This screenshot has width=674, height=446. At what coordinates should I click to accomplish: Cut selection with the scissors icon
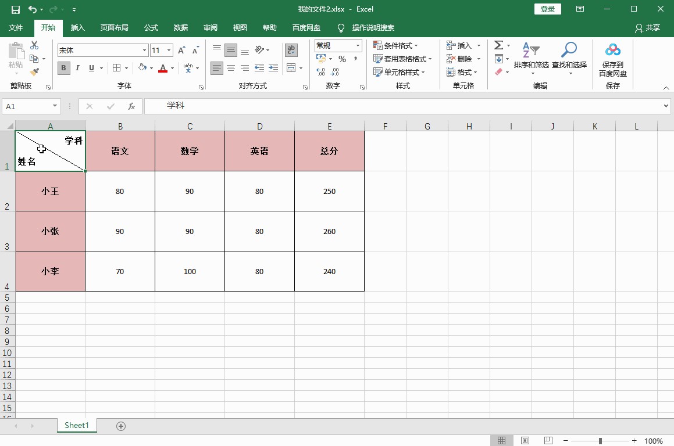[34, 45]
